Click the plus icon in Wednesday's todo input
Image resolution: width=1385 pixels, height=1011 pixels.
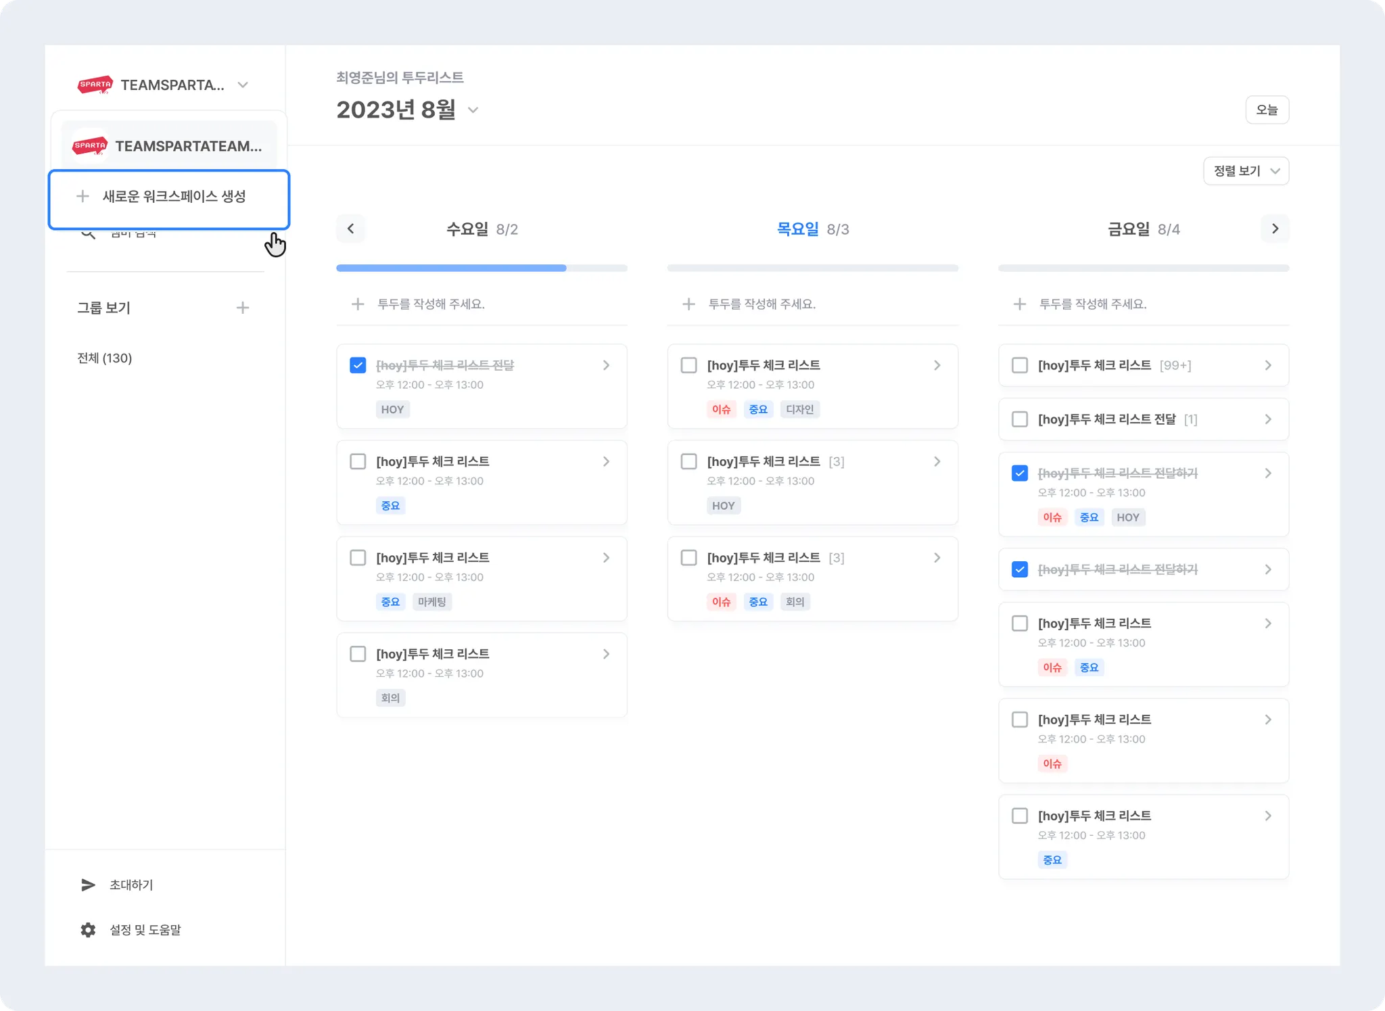358,304
